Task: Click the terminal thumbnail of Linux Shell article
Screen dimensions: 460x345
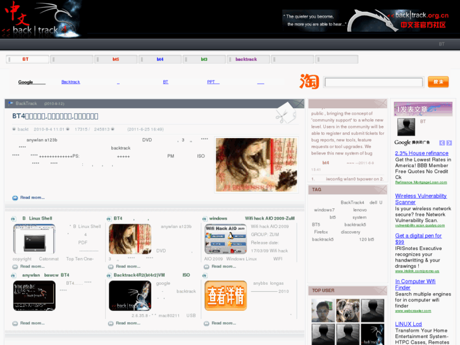Action: click(x=34, y=239)
